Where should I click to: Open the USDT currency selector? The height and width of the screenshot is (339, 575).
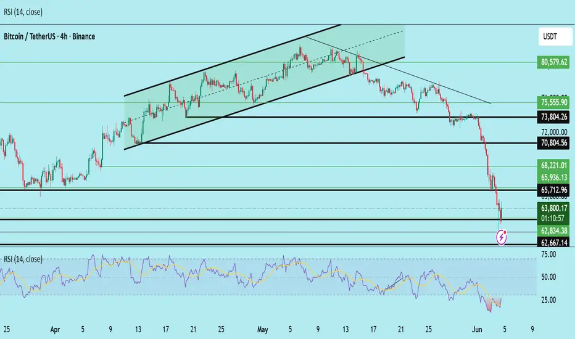coord(555,36)
